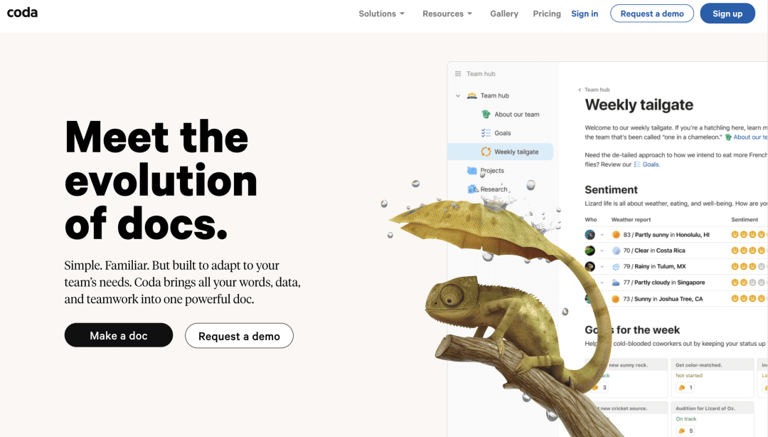Click the Coda logo
The image size is (768, 437).
click(22, 13)
